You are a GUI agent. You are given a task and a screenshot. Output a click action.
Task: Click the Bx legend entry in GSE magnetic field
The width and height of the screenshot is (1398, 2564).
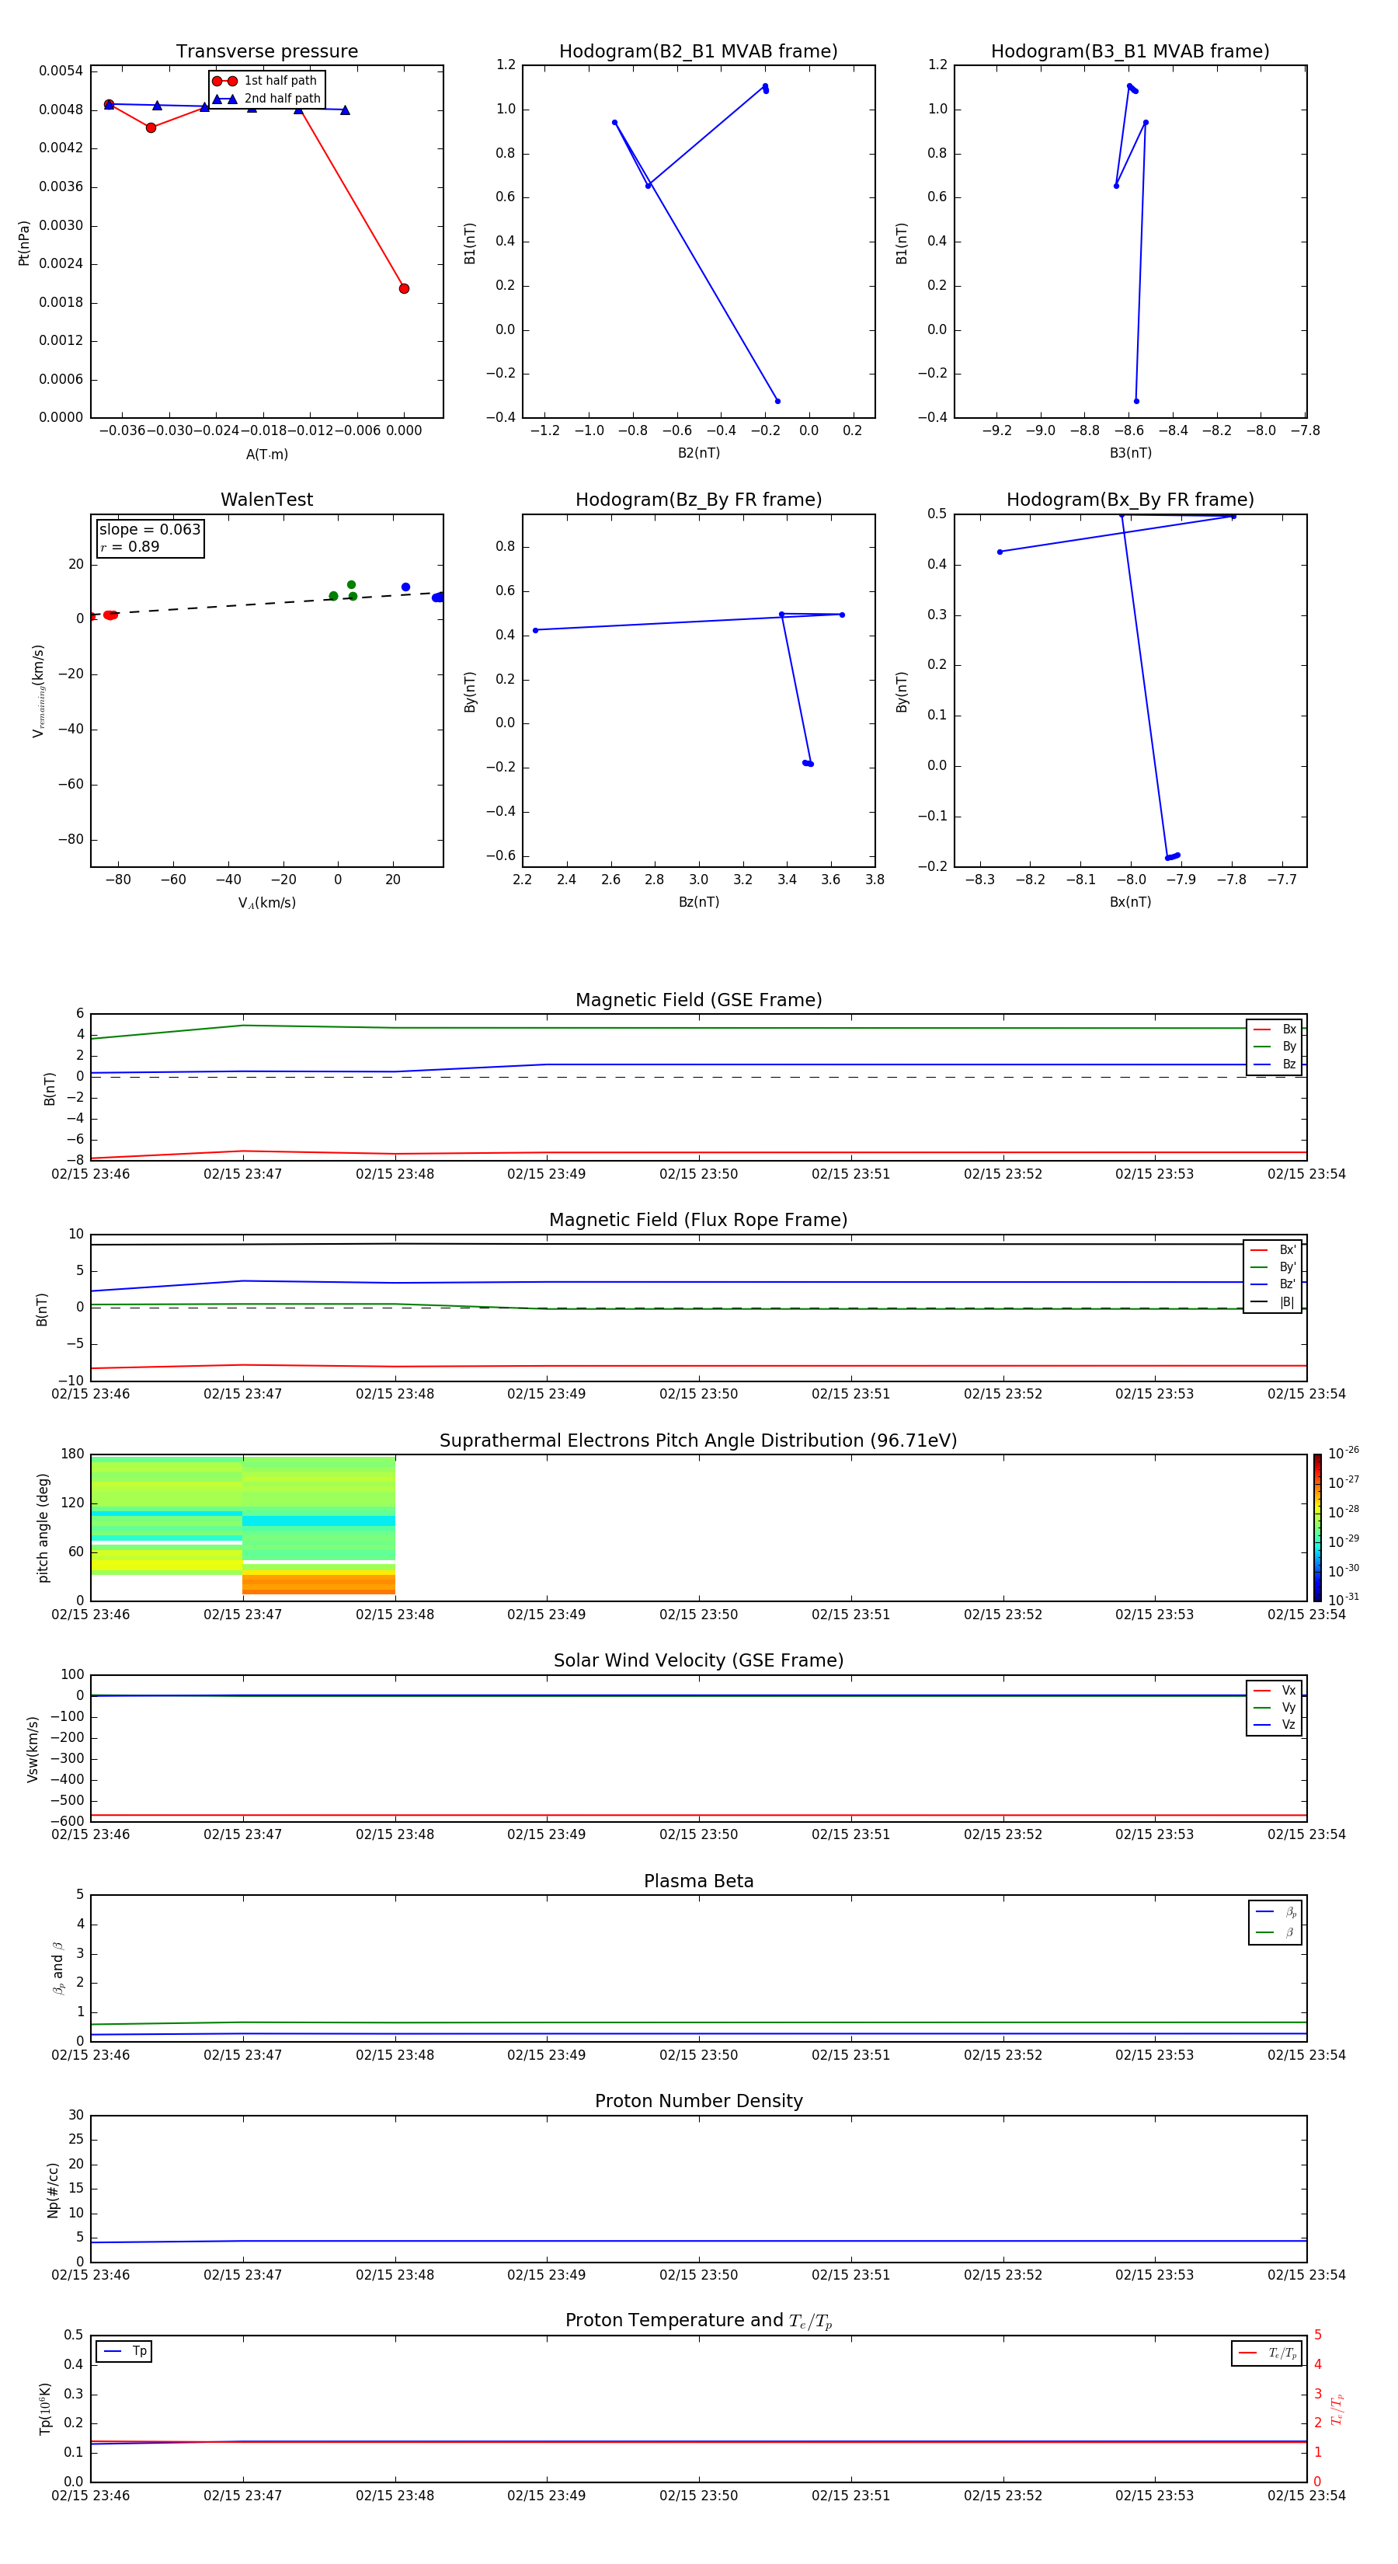[x=1275, y=1029]
